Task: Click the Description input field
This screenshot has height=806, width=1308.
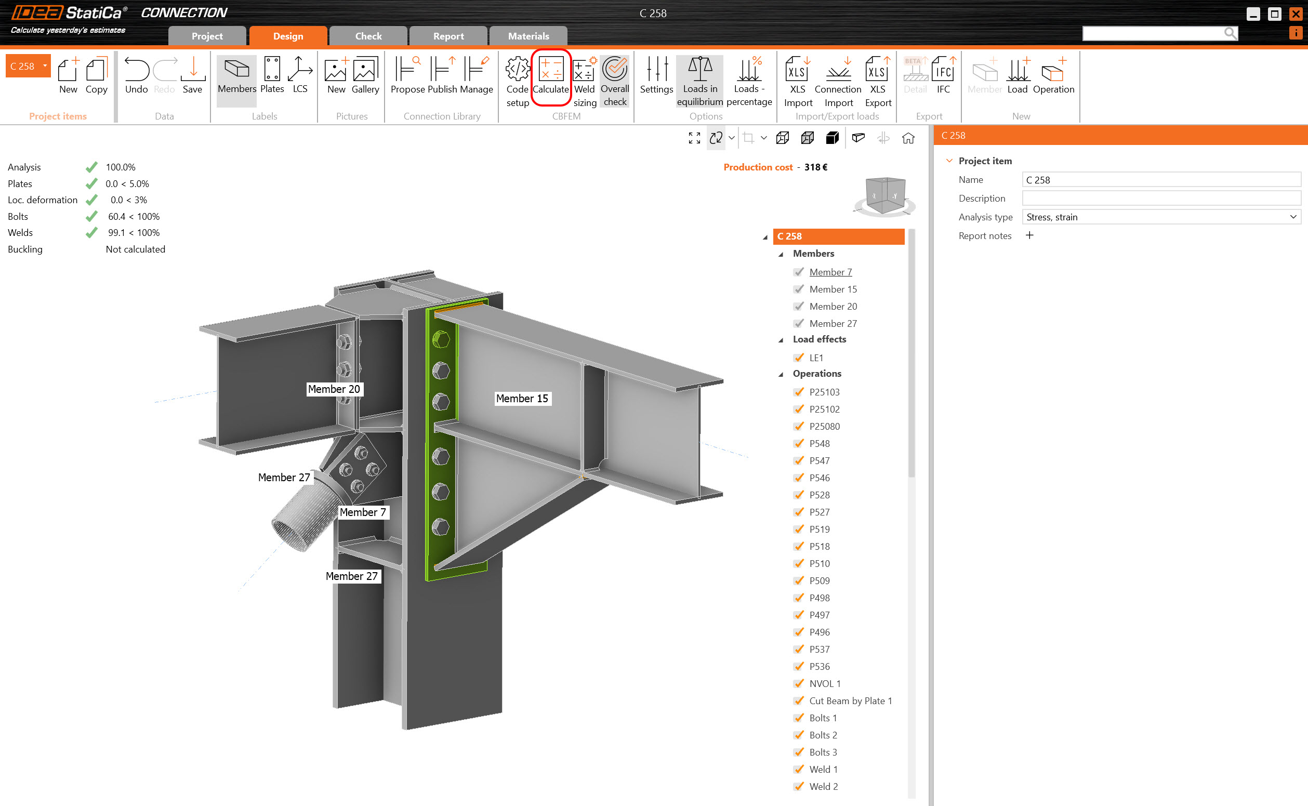Action: coord(1161,199)
